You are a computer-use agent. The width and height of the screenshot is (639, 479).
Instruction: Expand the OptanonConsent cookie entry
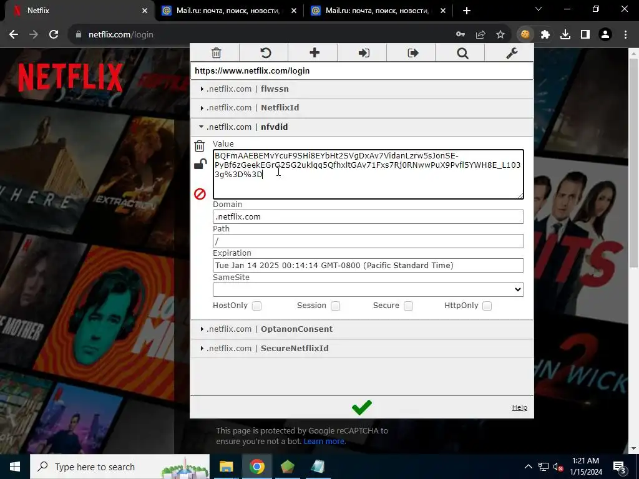point(361,329)
